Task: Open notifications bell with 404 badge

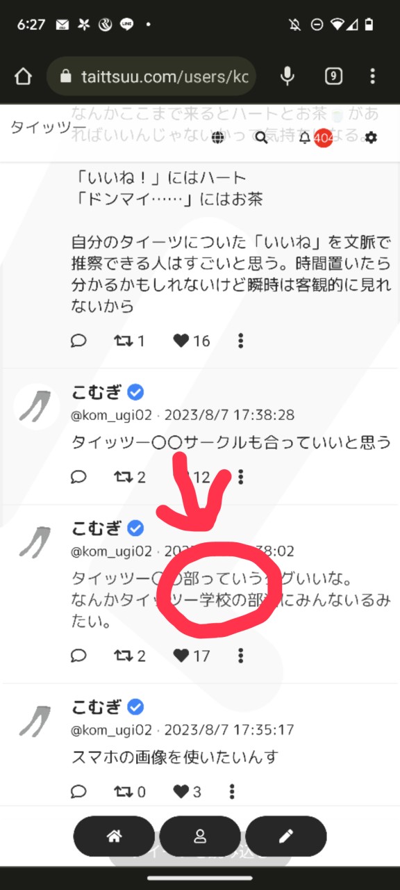Action: click(304, 138)
